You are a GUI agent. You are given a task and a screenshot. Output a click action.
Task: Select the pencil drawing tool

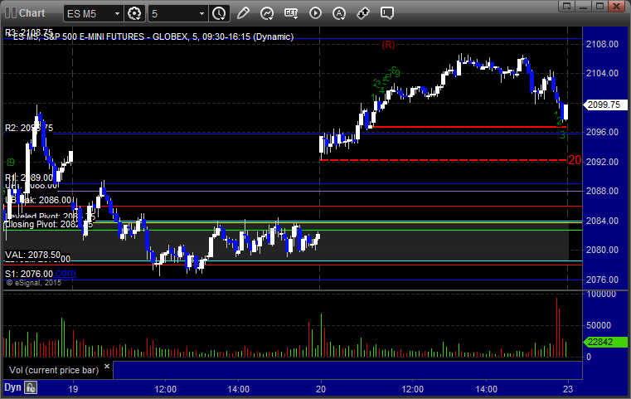[x=243, y=13]
